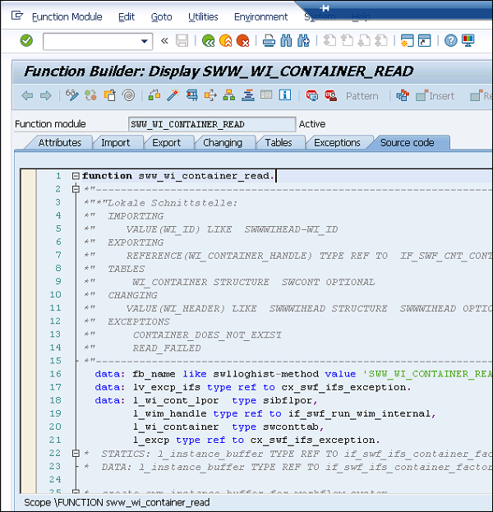Click the Find binoculars icon
Screen dimensions: 493x512
point(286,40)
